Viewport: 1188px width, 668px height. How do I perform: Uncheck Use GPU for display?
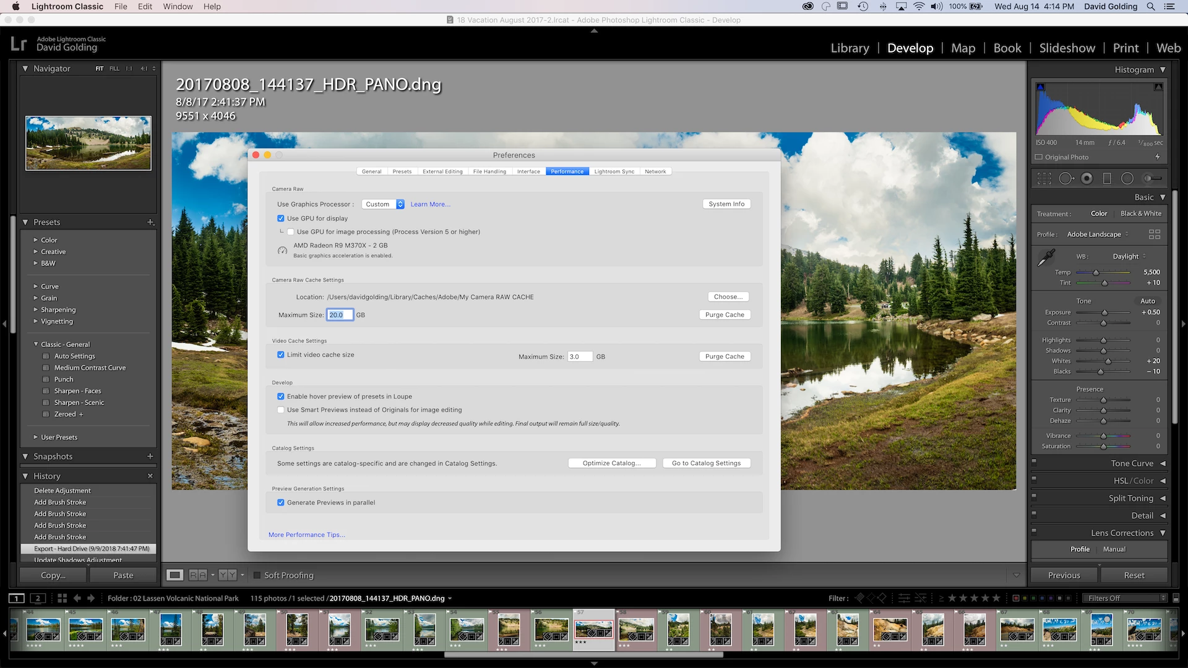[281, 218]
